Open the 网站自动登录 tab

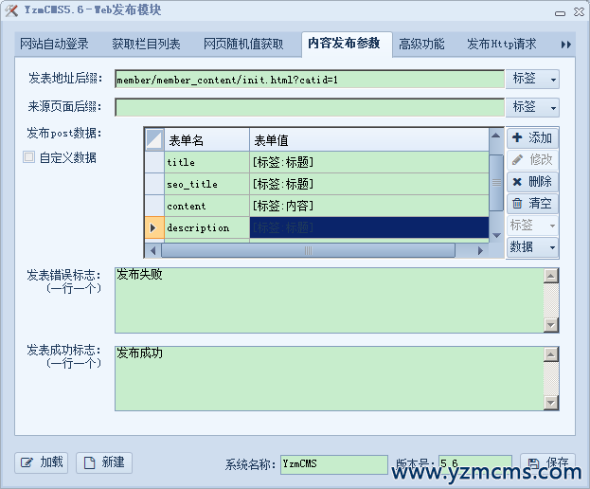pyautogui.click(x=54, y=44)
